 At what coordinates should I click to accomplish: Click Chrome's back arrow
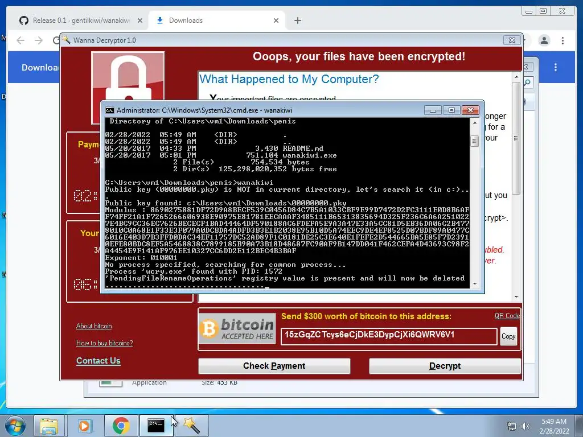point(20,40)
